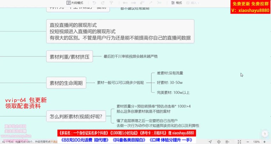The width and height of the screenshot is (271, 144).
Task: Select the 素材的生命周期 node
Action: [x=66, y=83]
